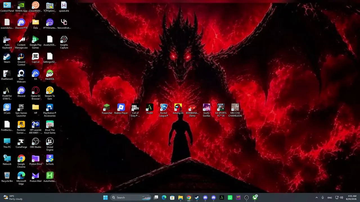Select the PlayStation Accessories desktop icon
Image resolution: width=360 pixels, height=202 pixels.
pyautogui.click(x=50, y=111)
